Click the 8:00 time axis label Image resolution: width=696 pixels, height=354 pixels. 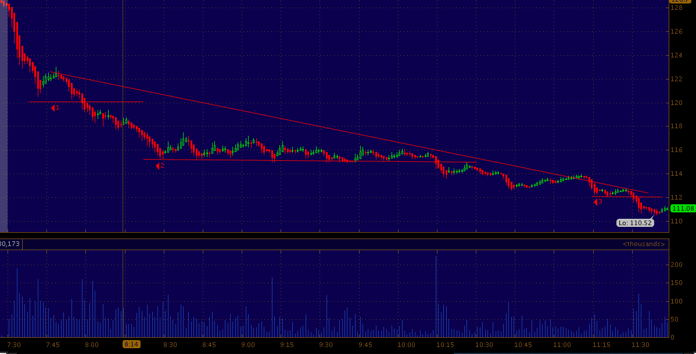coord(92,345)
